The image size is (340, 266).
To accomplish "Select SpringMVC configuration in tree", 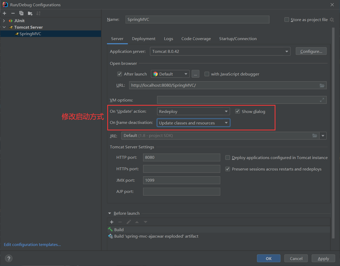I will click(51, 34).
